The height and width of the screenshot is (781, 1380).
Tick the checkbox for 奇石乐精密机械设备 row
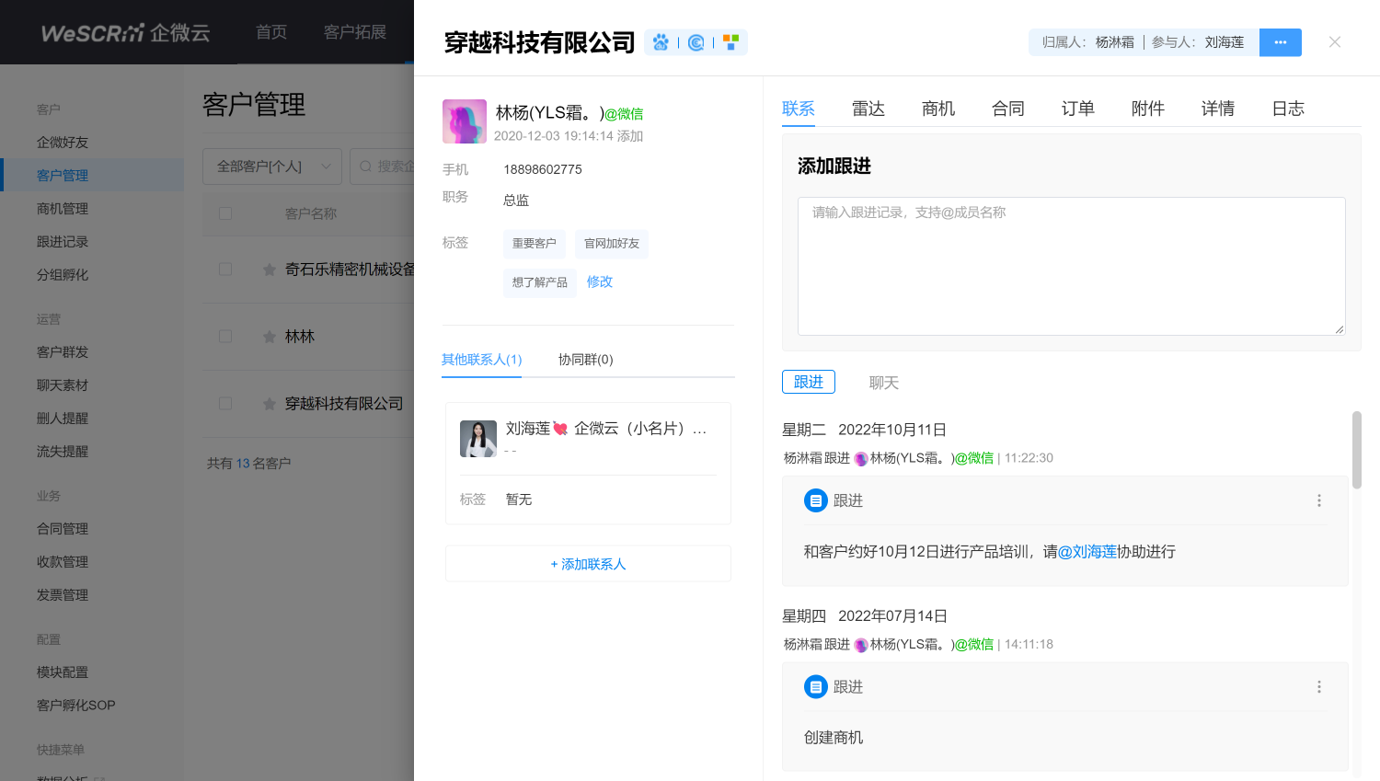[225, 270]
